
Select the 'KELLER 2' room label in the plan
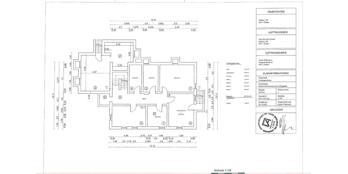click(152, 78)
